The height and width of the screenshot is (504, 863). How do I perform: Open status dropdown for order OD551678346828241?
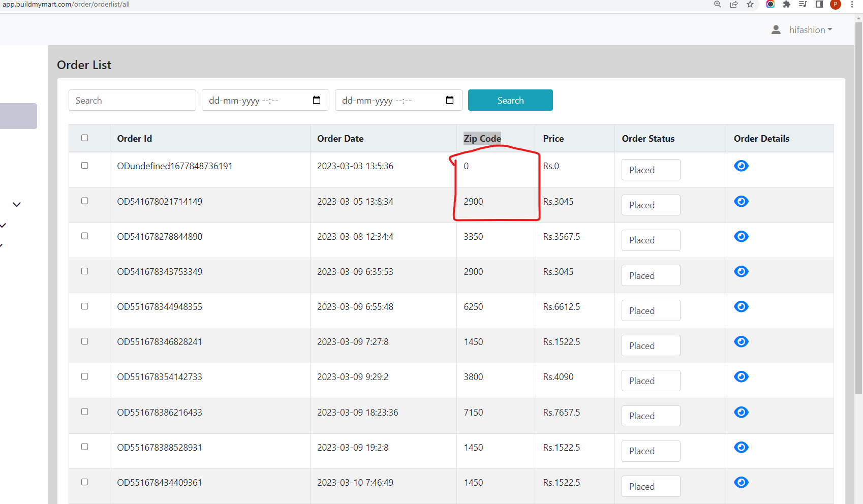(651, 345)
